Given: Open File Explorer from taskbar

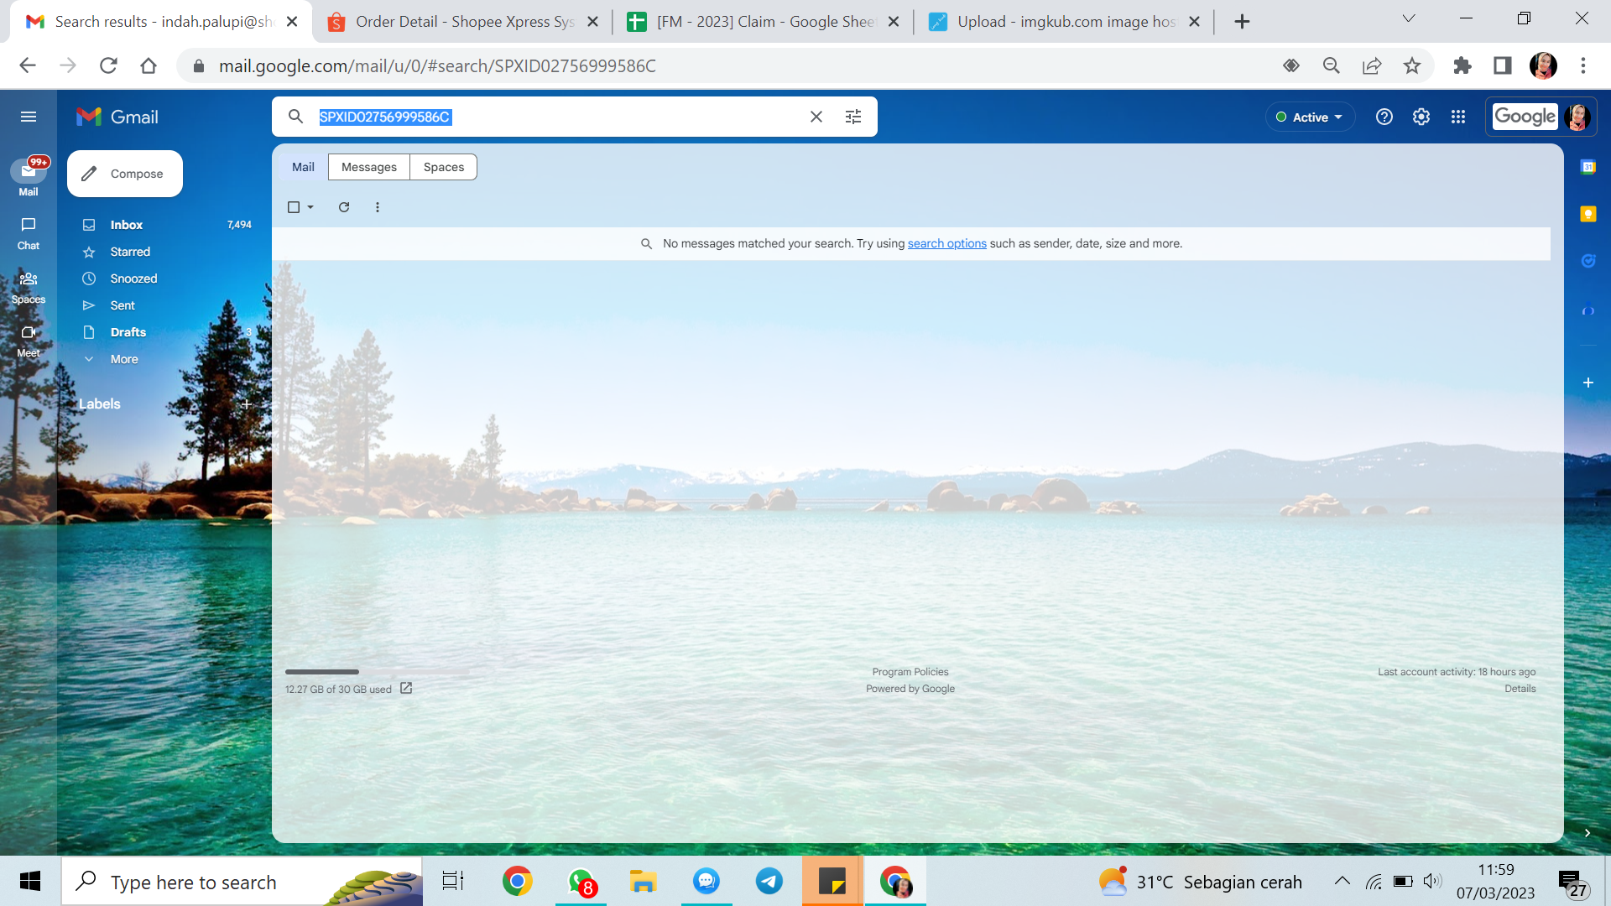Looking at the screenshot, I should point(644,882).
